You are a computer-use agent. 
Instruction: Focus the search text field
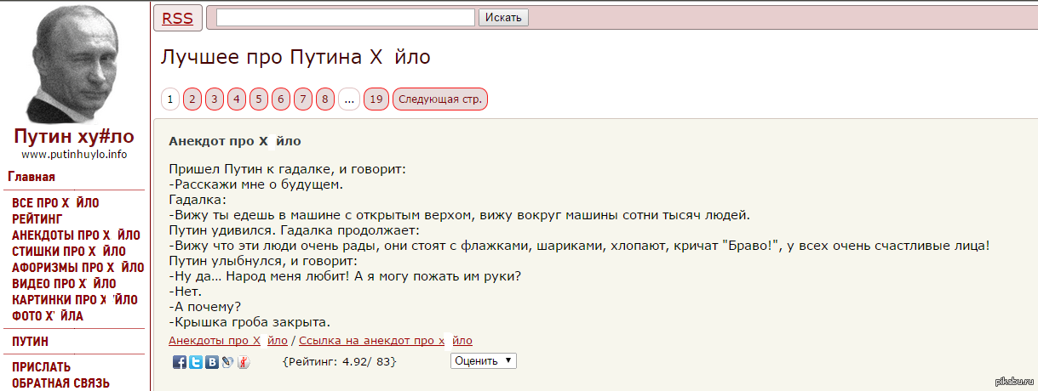(346, 17)
